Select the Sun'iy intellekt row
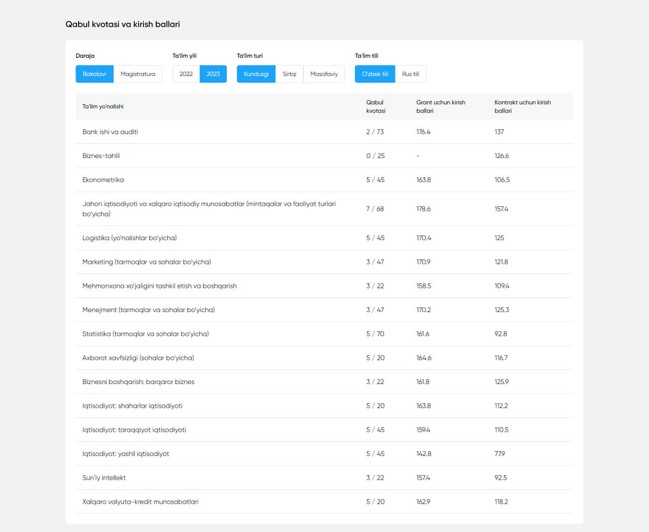The image size is (649, 532). (x=104, y=478)
